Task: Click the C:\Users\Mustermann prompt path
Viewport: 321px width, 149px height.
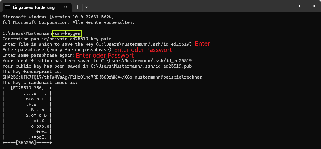Action: tap(27, 33)
